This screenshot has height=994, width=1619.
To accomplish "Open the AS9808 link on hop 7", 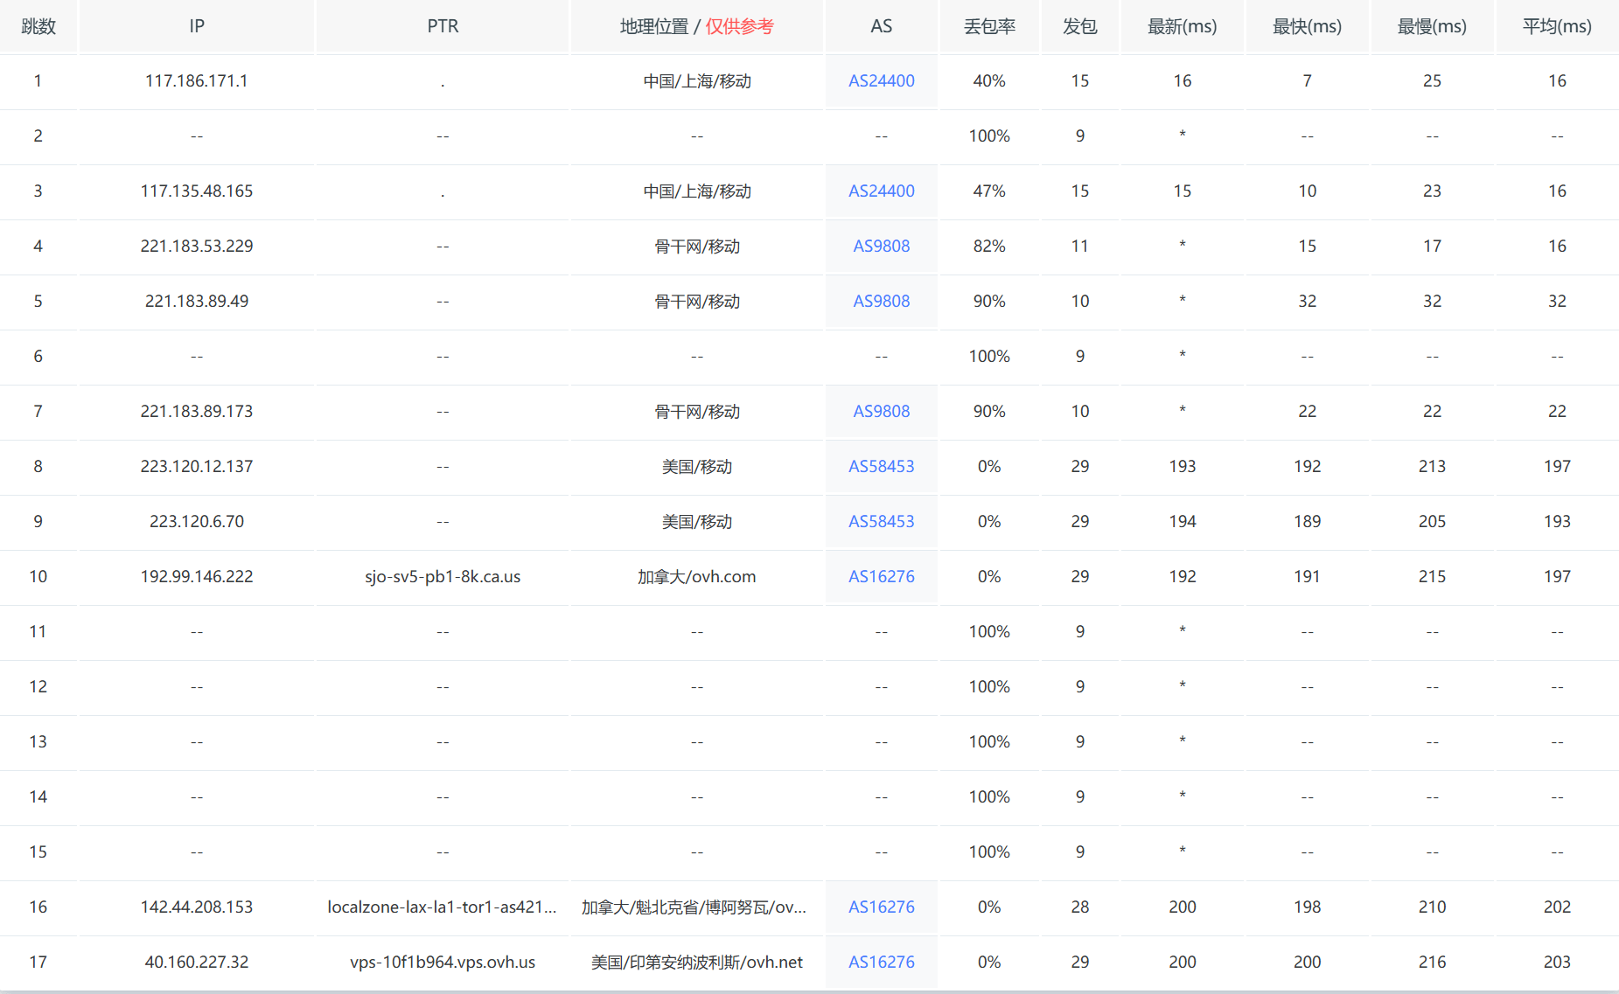I will tap(880, 411).
